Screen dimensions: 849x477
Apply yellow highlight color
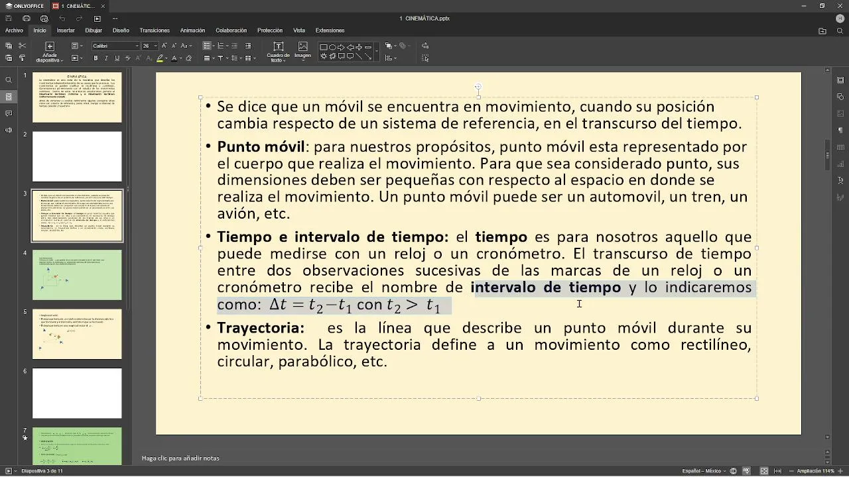pyautogui.click(x=160, y=58)
